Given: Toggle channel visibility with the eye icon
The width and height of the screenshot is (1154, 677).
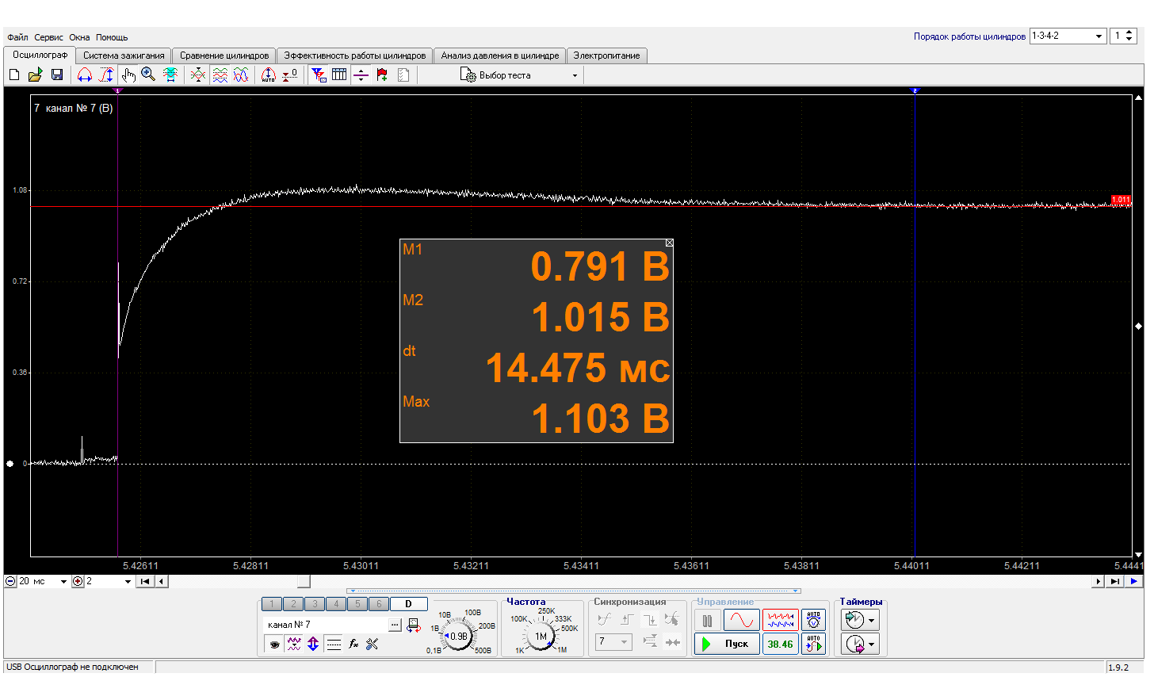Looking at the screenshot, I should click(274, 644).
